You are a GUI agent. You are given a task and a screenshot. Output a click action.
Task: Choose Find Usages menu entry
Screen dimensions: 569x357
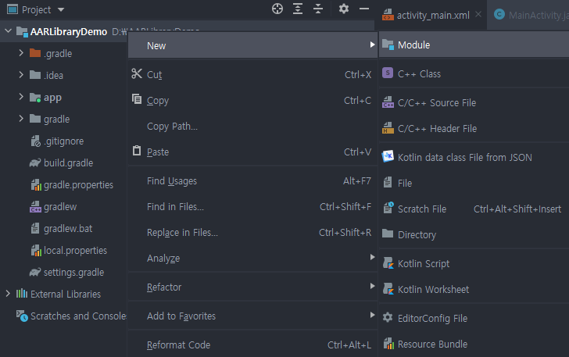(253, 180)
